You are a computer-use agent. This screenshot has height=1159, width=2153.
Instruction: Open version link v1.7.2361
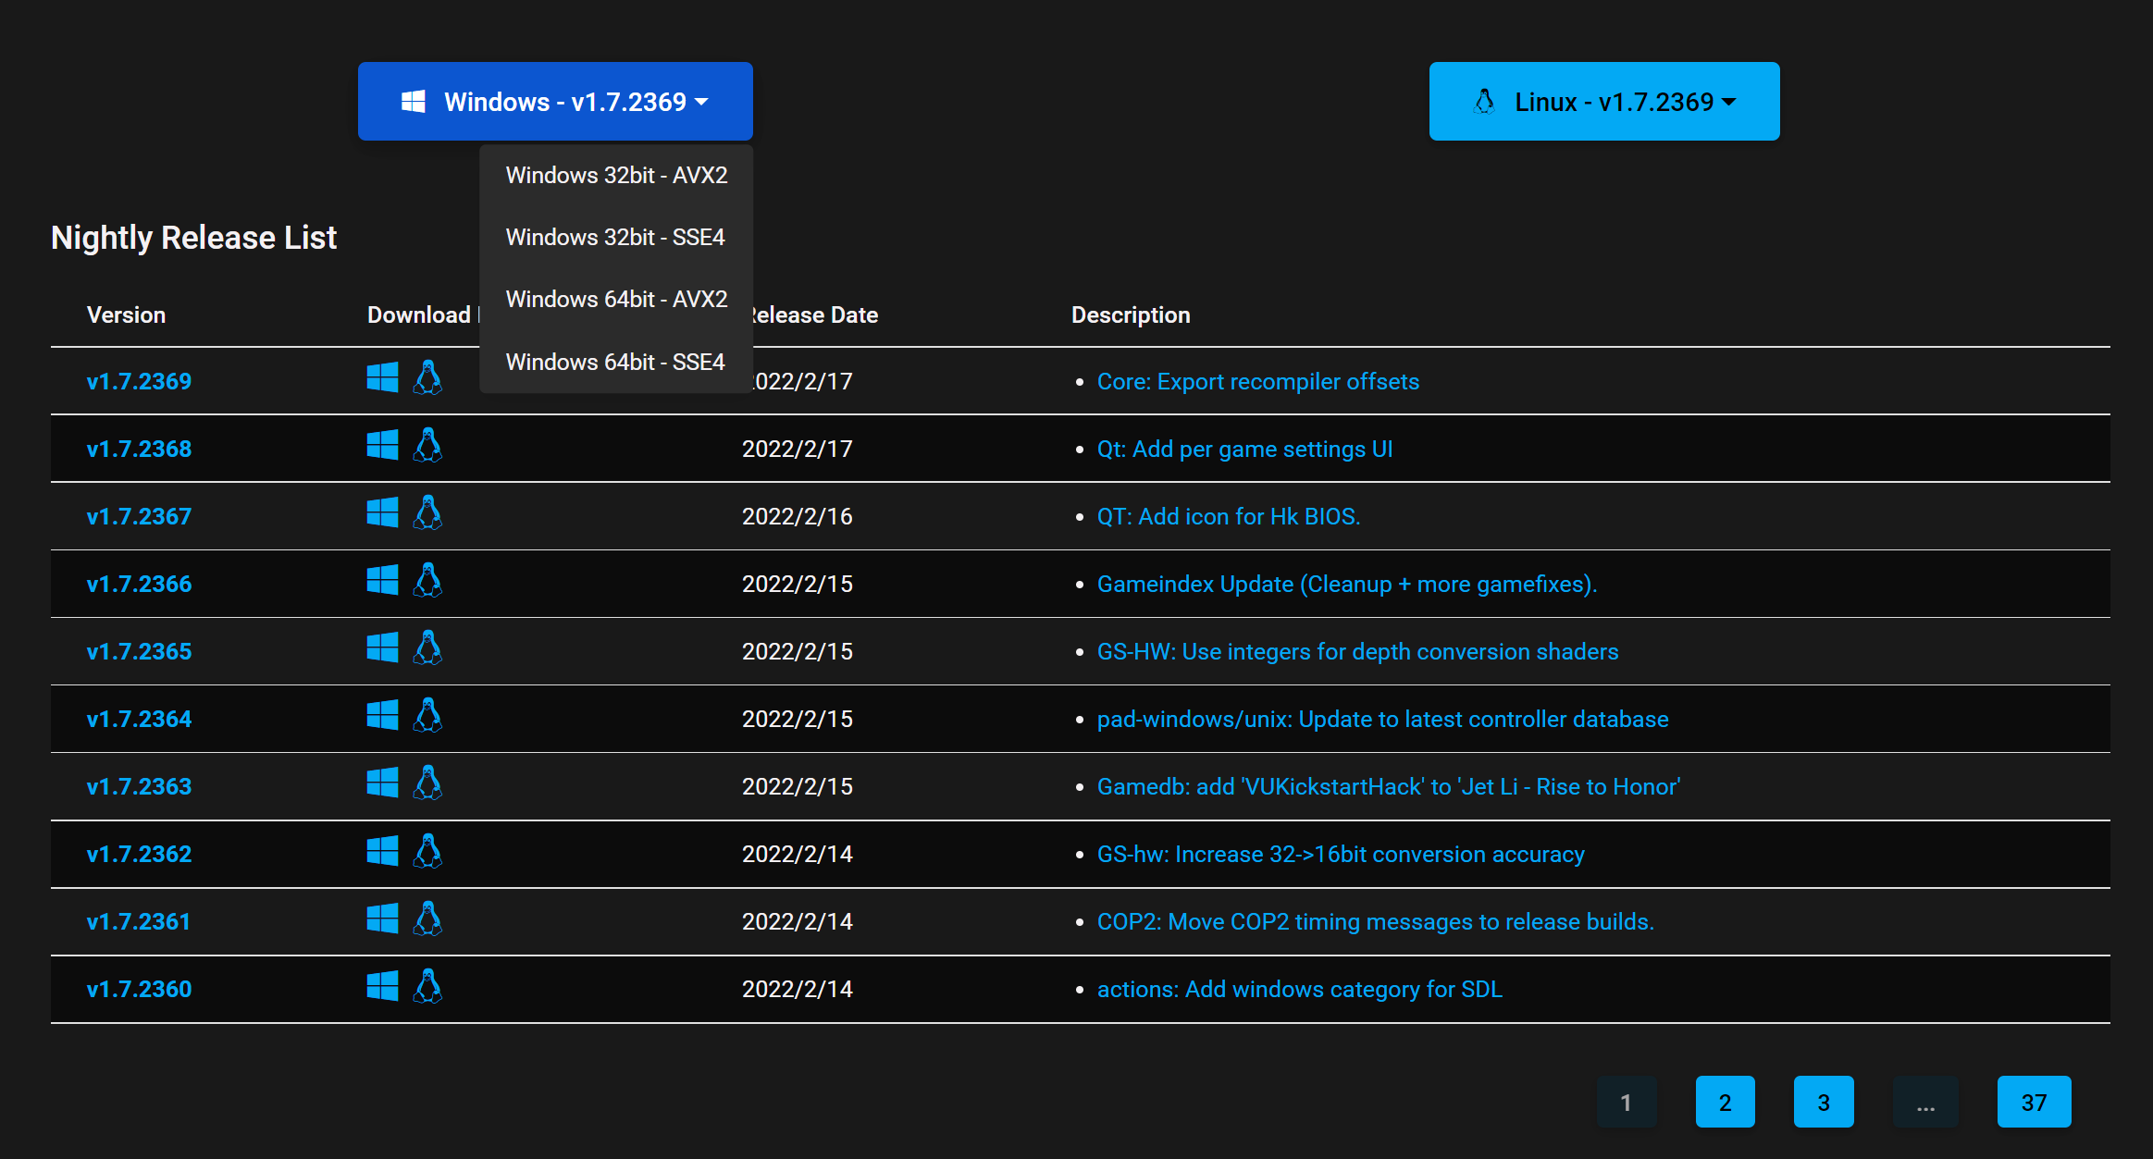(139, 921)
